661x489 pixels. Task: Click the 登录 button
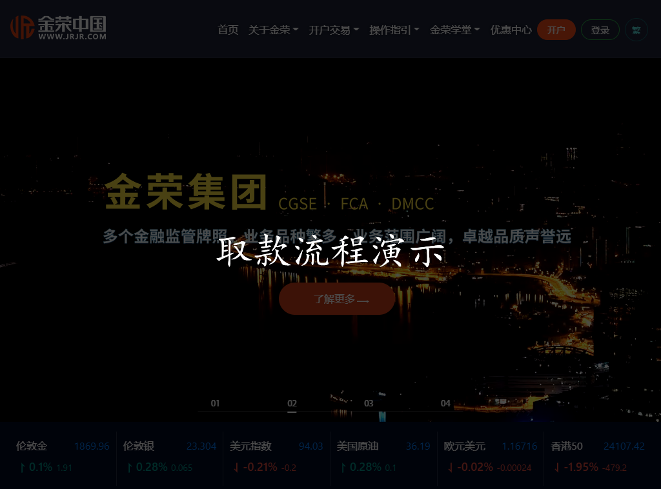tap(600, 30)
